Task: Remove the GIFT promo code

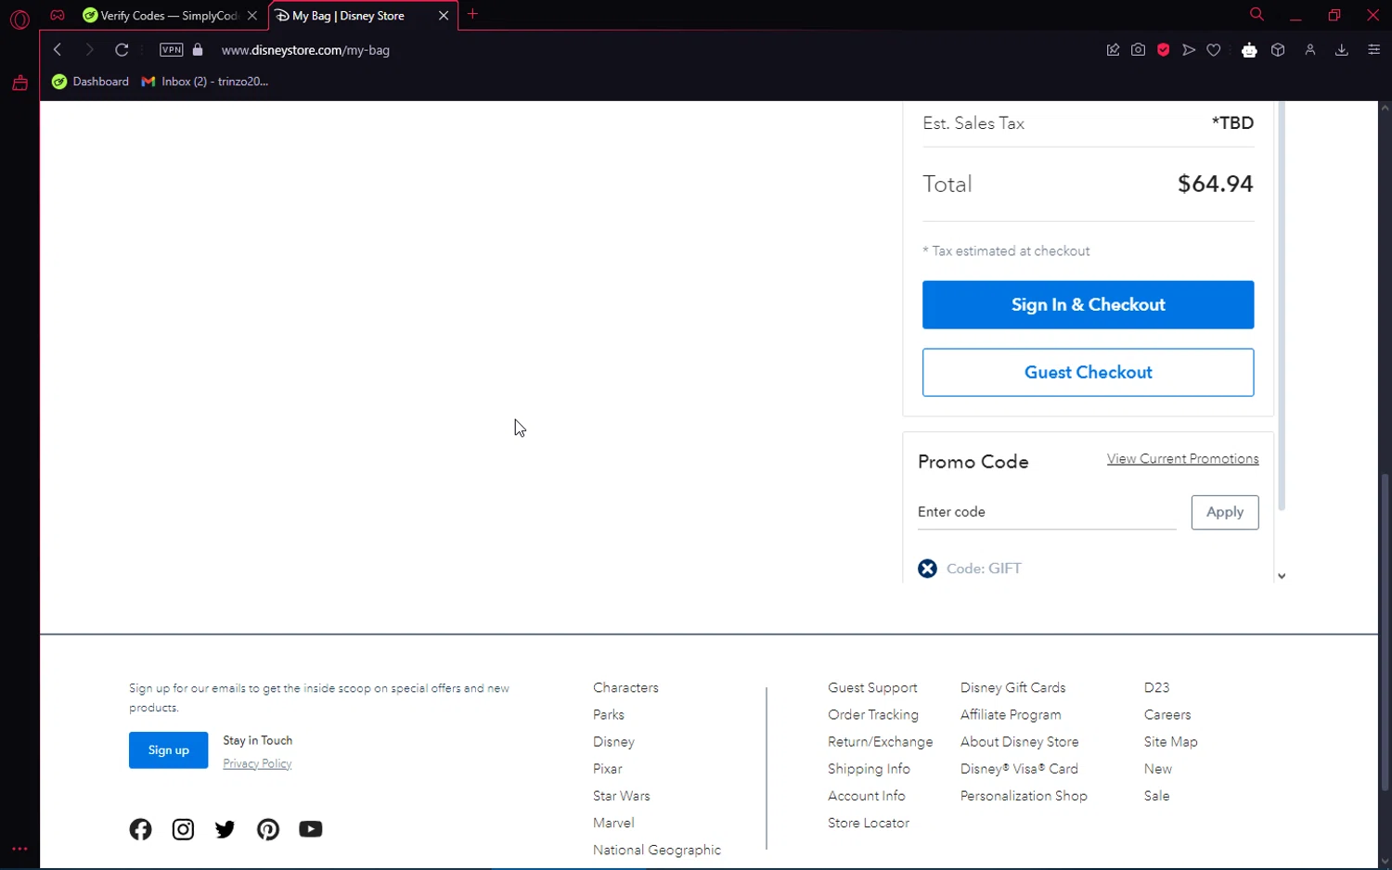Action: [x=927, y=569]
